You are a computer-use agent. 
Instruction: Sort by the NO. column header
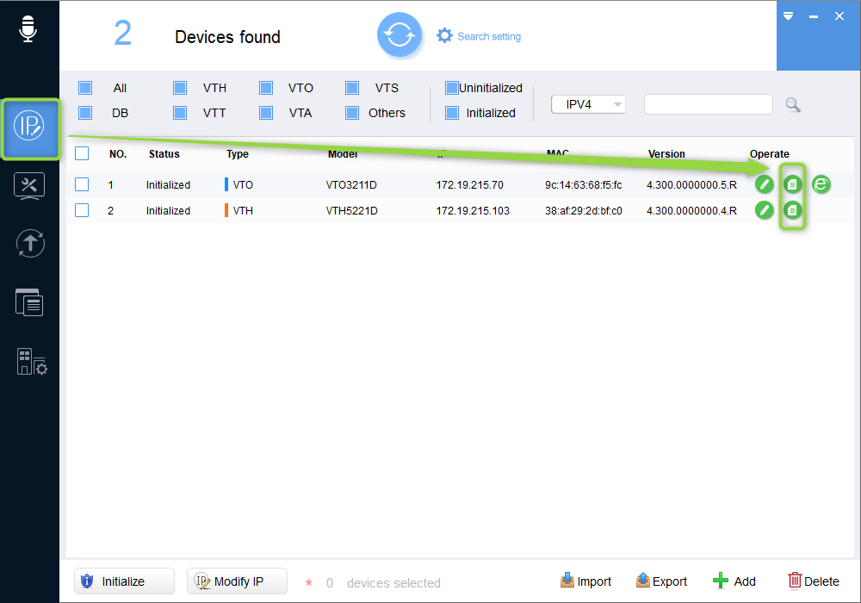117,154
